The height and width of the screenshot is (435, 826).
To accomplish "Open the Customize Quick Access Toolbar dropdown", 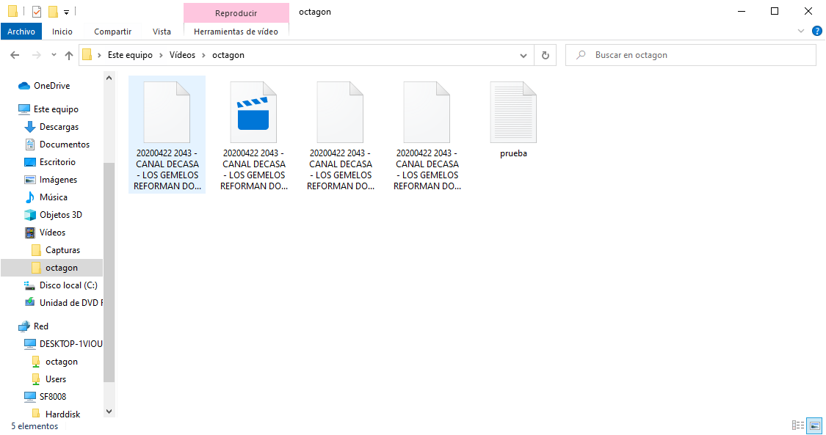I will [x=66, y=12].
